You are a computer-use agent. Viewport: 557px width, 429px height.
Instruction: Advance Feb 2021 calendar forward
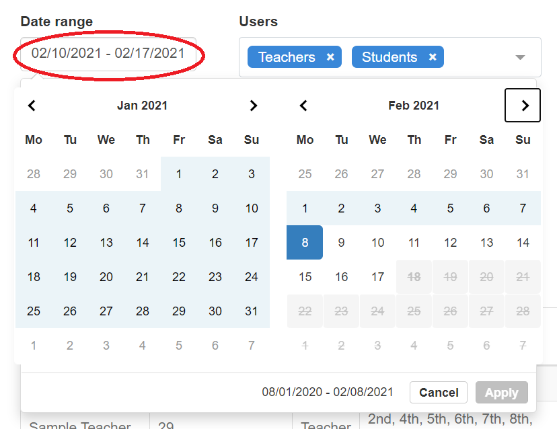pyautogui.click(x=523, y=106)
